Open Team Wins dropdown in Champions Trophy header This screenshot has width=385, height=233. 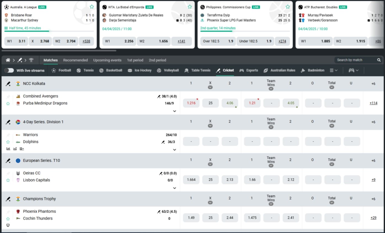[x=271, y=204]
